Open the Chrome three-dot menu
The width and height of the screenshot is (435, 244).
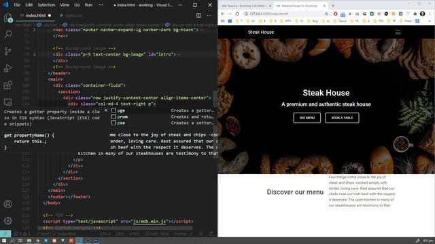pyautogui.click(x=430, y=14)
